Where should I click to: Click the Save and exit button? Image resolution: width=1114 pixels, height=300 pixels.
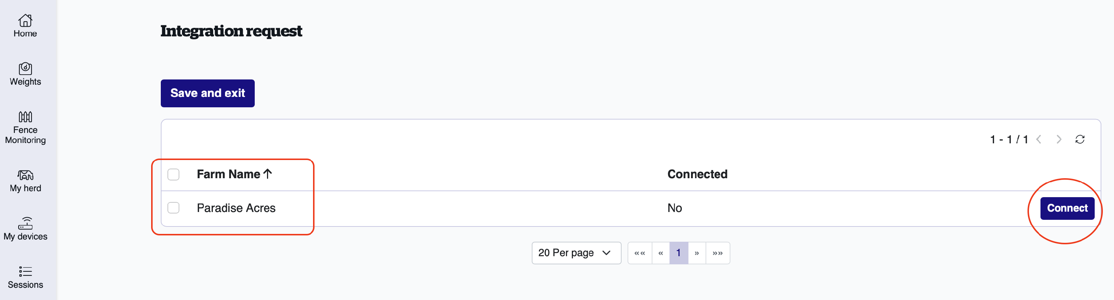(208, 93)
